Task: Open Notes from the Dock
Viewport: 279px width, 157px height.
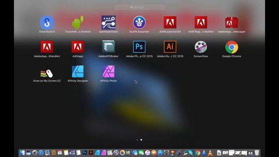Action: pos(66,153)
